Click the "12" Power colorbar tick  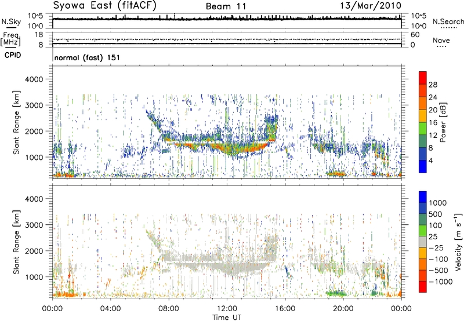(x=433, y=136)
